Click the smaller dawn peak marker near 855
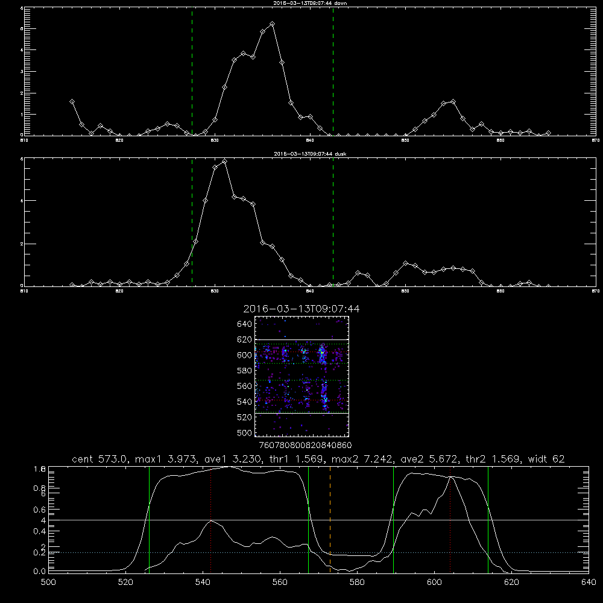 pos(453,101)
